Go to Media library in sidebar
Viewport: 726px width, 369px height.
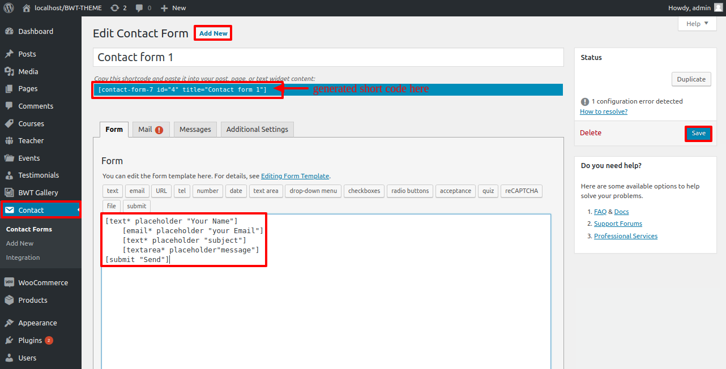pyautogui.click(x=28, y=71)
